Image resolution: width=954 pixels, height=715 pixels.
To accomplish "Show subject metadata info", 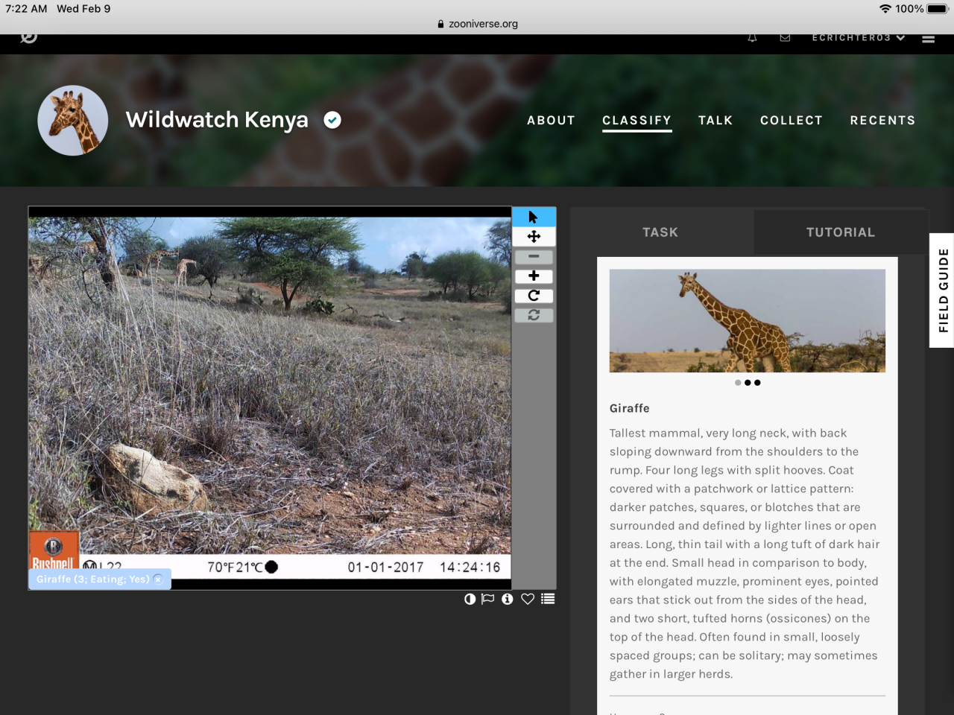I will point(508,599).
